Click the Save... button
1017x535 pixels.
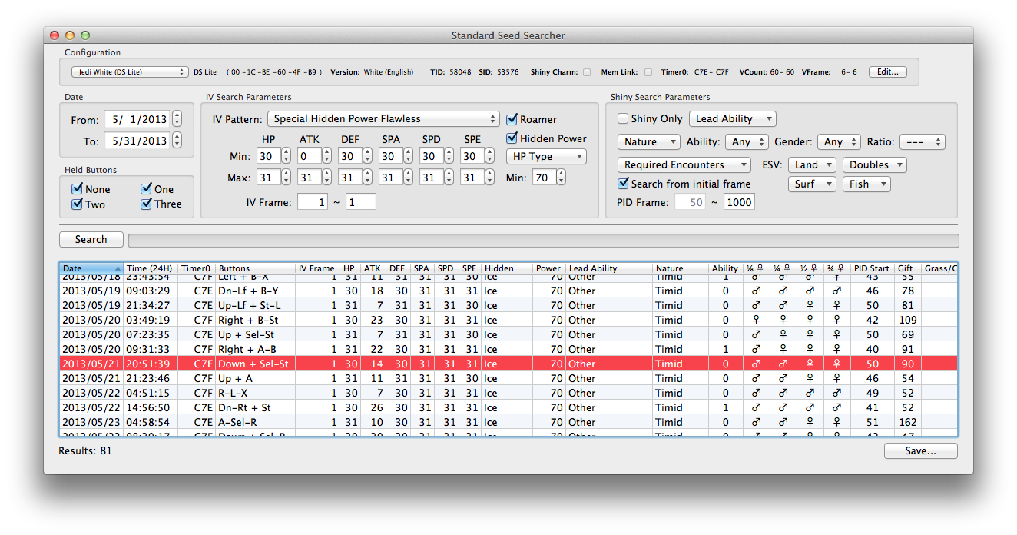tap(920, 451)
